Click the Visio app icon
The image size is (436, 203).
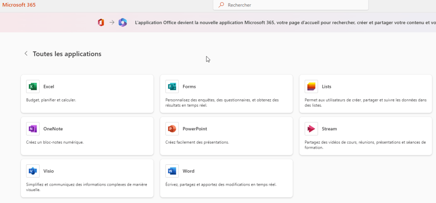click(x=33, y=171)
